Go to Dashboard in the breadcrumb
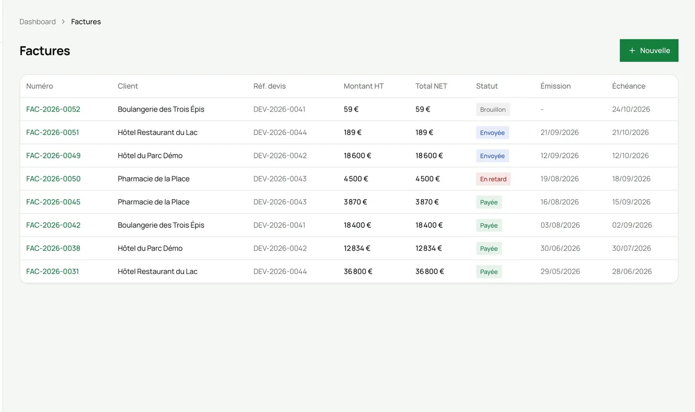The height and width of the screenshot is (412, 695). 38,22
